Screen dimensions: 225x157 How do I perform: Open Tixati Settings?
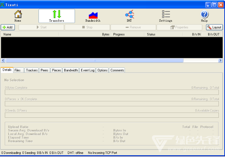[165, 16]
